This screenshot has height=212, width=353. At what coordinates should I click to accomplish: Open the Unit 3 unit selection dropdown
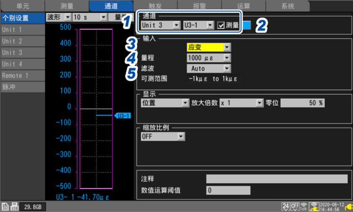[x=160, y=25]
